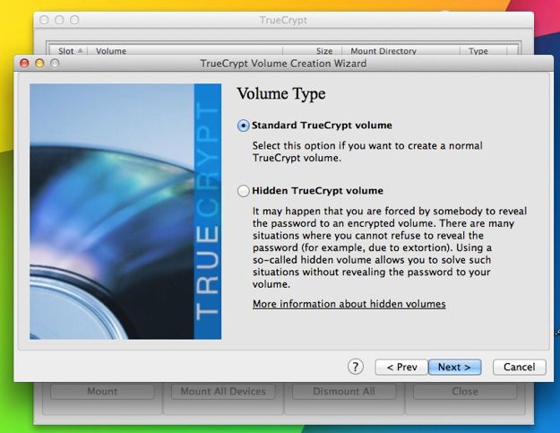Click the question mark help button
This screenshot has height=433, width=560.
356,367
